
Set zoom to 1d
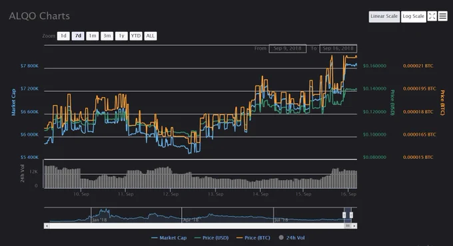coord(63,36)
